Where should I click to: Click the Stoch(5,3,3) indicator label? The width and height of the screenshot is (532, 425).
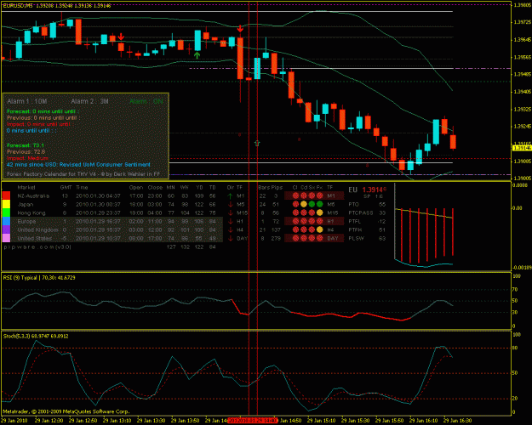(36, 337)
